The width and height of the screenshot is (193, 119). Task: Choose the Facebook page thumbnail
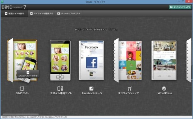click(91, 60)
